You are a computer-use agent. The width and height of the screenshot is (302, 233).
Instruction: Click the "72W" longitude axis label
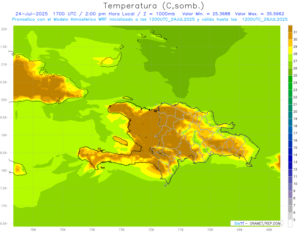click(151, 230)
